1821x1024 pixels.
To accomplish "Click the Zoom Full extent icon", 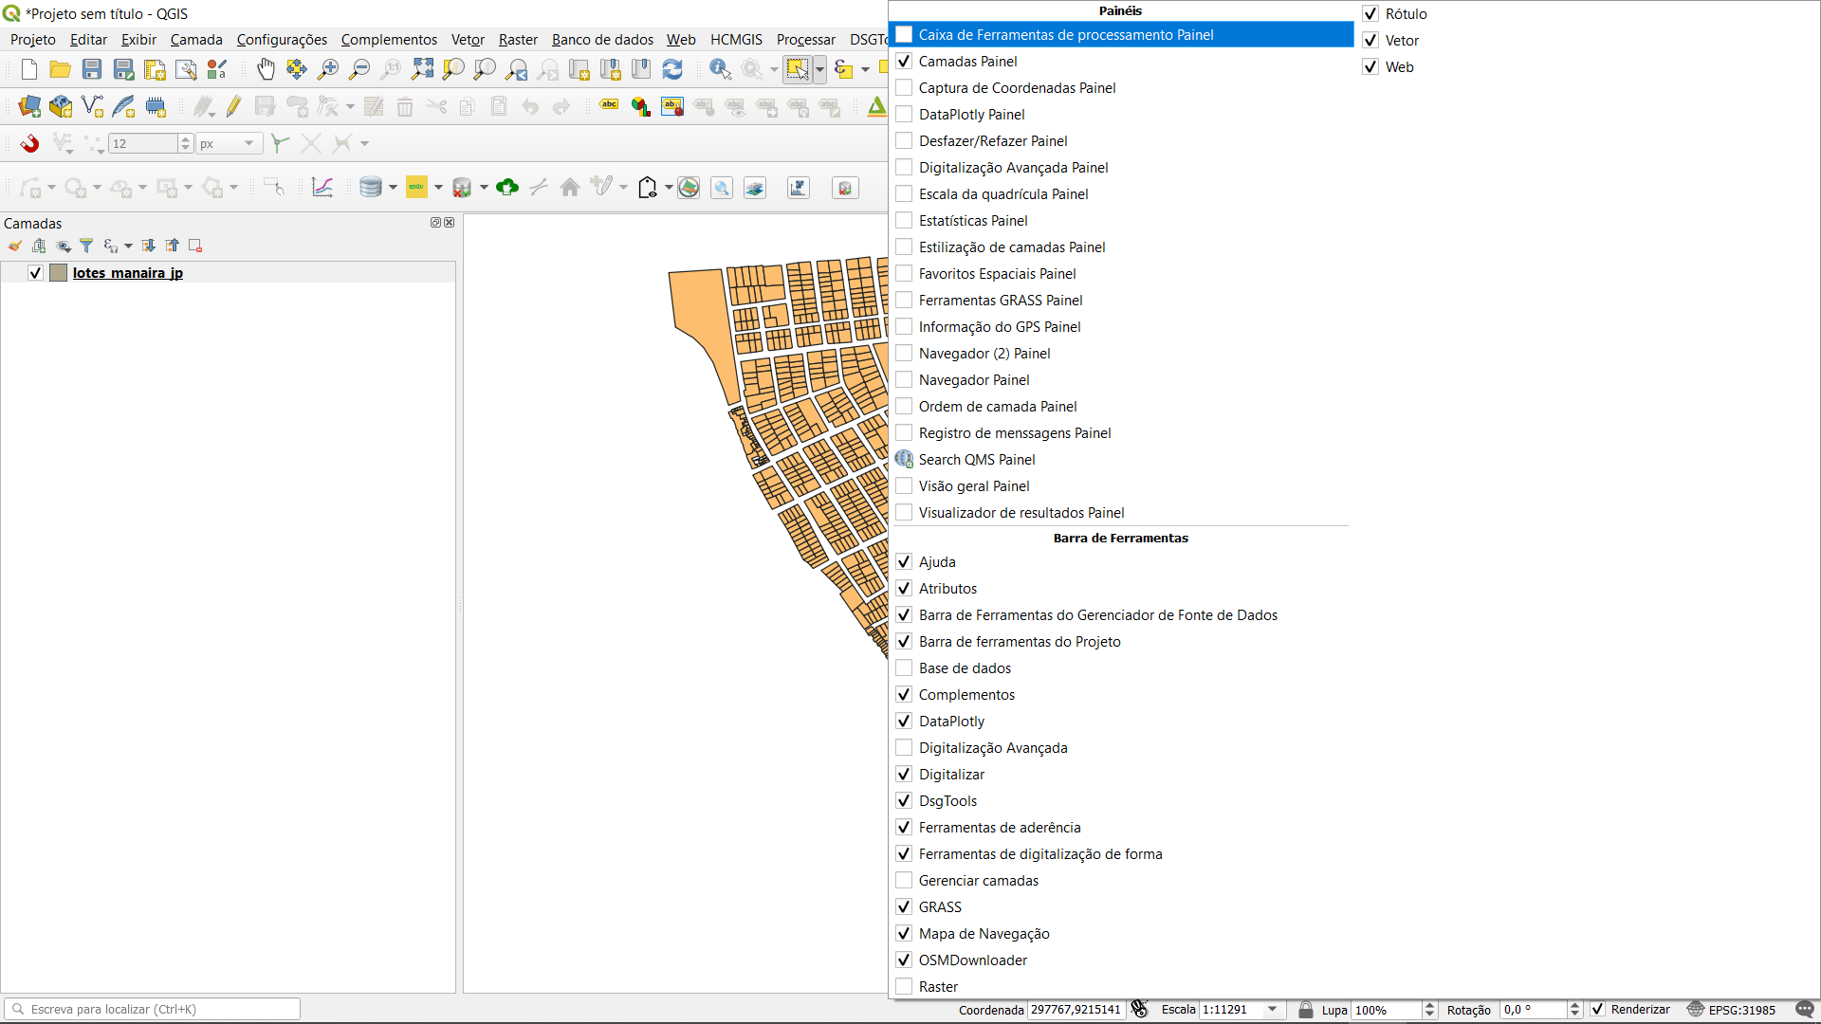I will (x=422, y=69).
